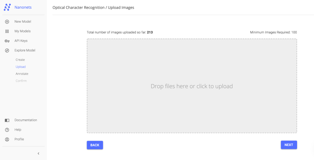Screen dimensions: 314x160
Task: Open the My Models text label
Action: pos(22,31)
